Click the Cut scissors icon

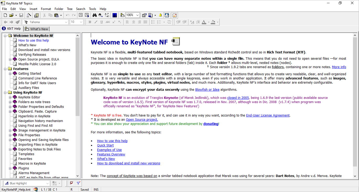(x=44, y=15)
